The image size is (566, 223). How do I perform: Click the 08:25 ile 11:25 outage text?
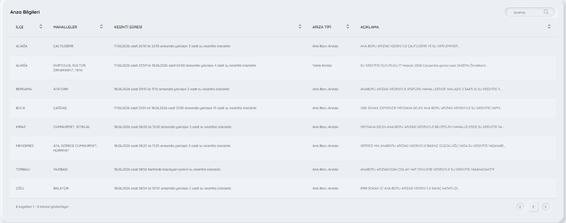pyautogui.click(x=173, y=146)
